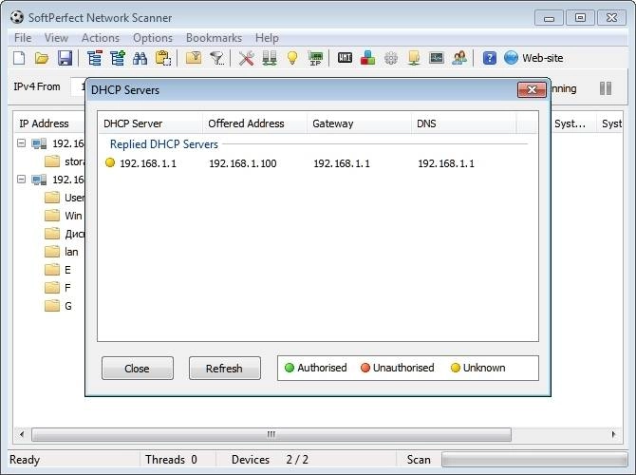Click the Close button in DHCP dialog
This screenshot has height=475, width=636.
point(138,369)
